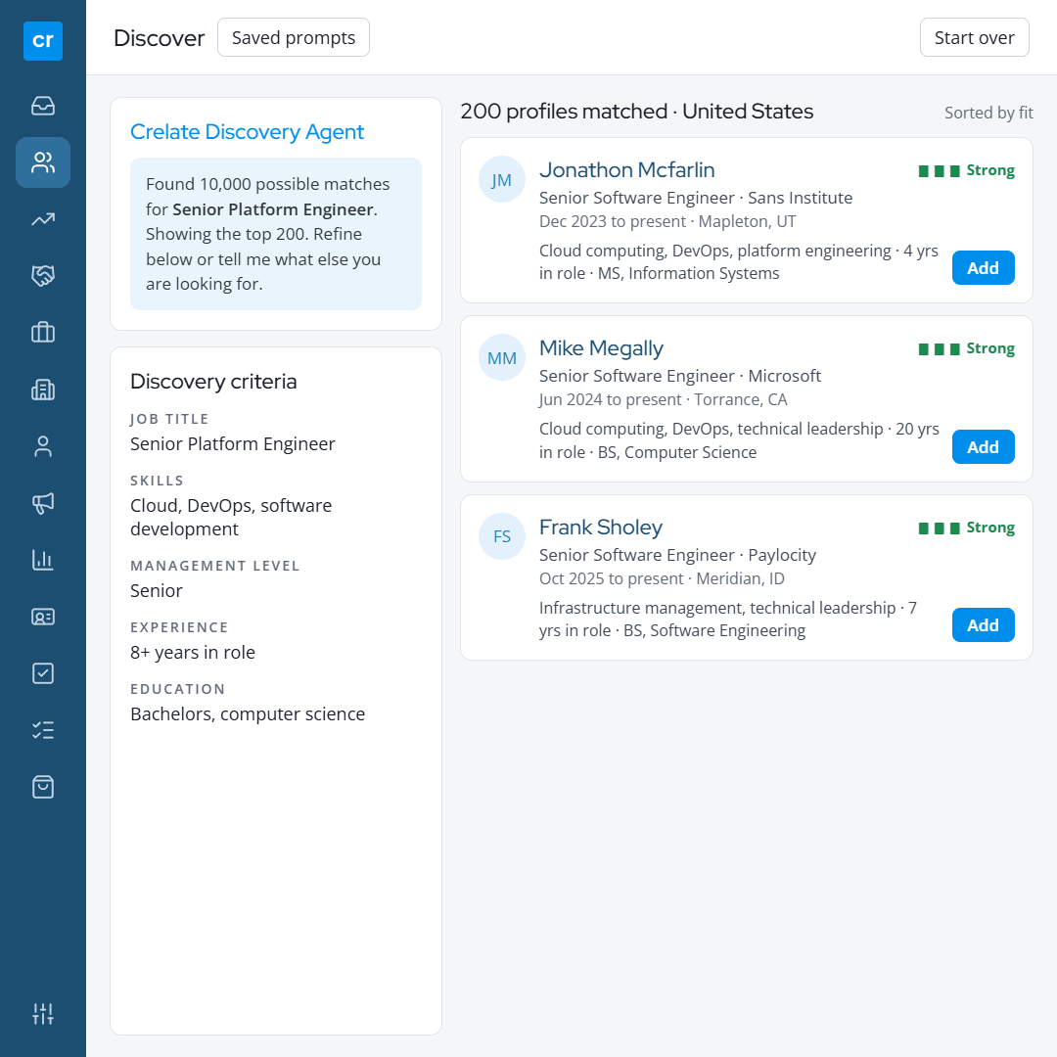Viewport: 1057px width, 1057px height.
Task: Click the experience value '8+ years in role'
Action: [193, 653]
